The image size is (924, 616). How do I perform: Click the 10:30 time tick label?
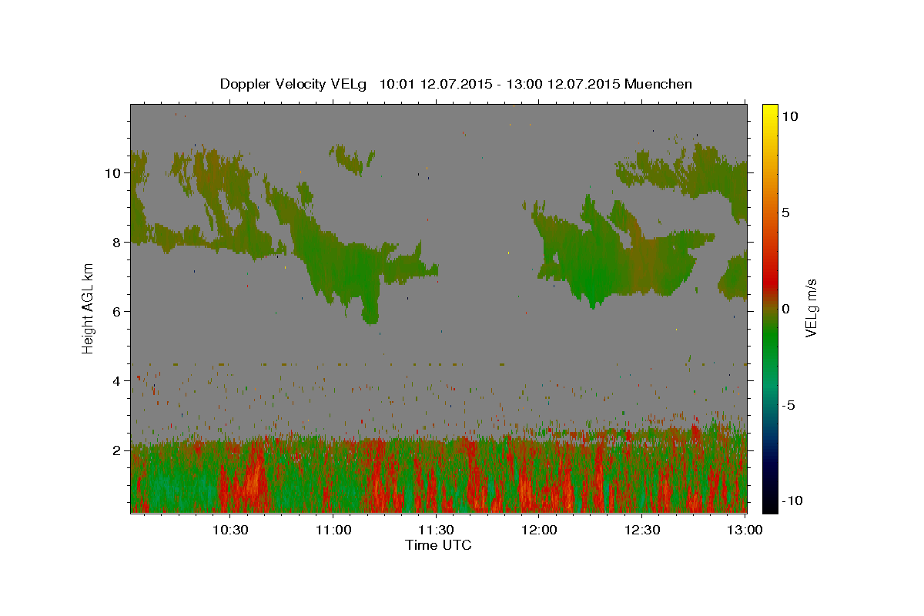(x=229, y=531)
